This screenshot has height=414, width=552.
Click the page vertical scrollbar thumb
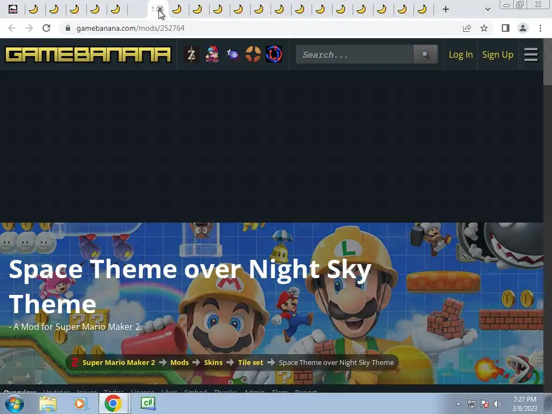[548, 61]
